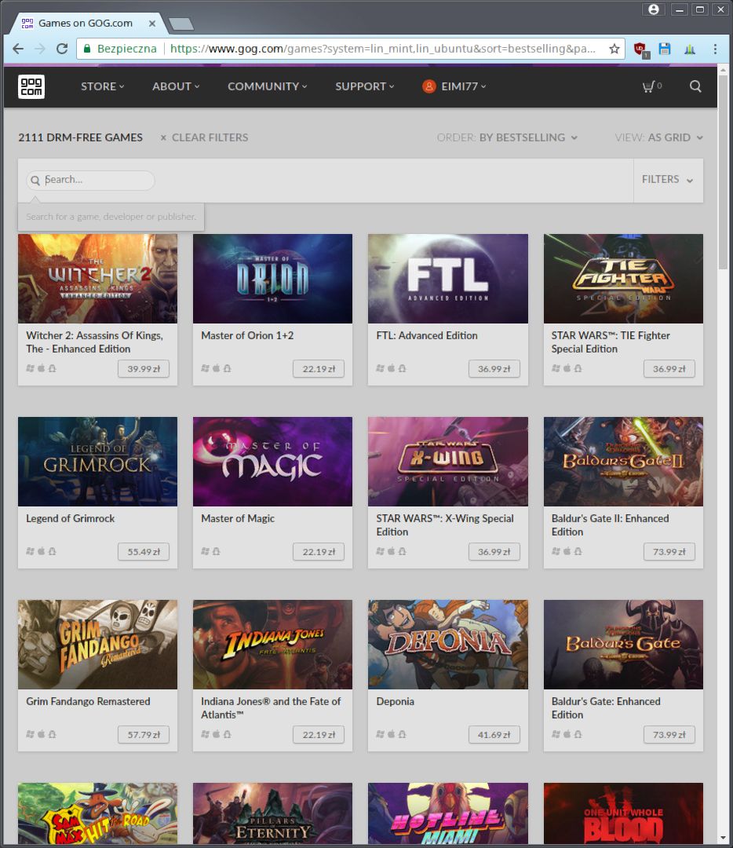Viewport: 733px width, 848px height.
Task: Open the shopping cart icon
Action: click(x=648, y=86)
